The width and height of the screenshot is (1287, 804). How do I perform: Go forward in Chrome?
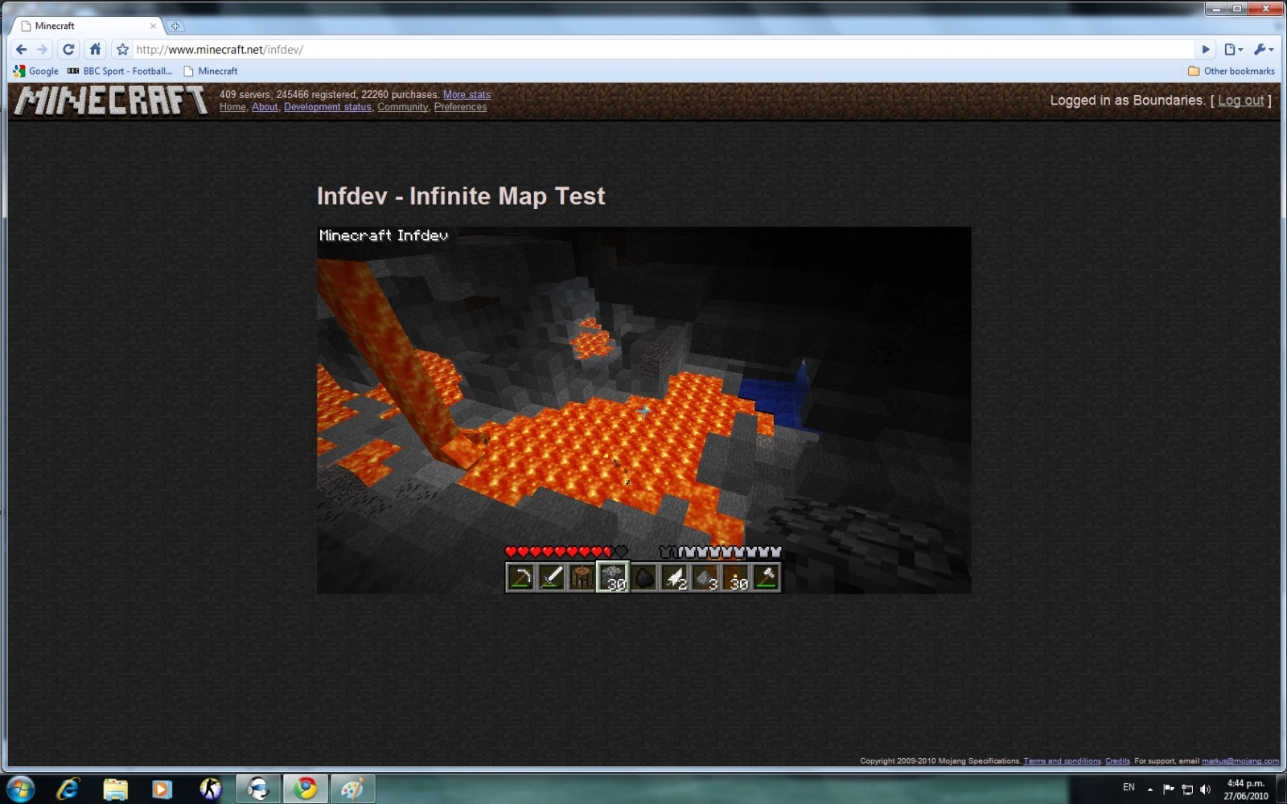[43, 49]
